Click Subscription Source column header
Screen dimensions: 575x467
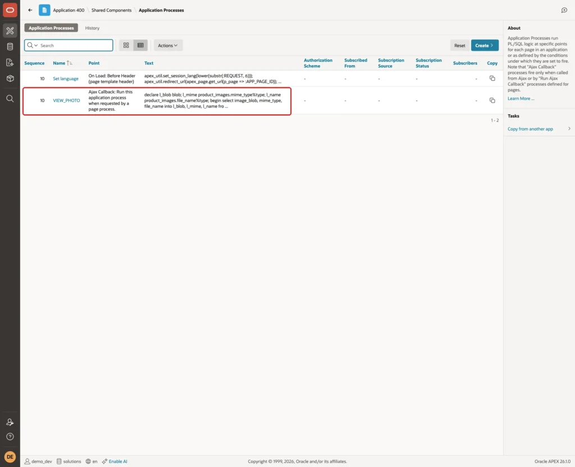(391, 63)
